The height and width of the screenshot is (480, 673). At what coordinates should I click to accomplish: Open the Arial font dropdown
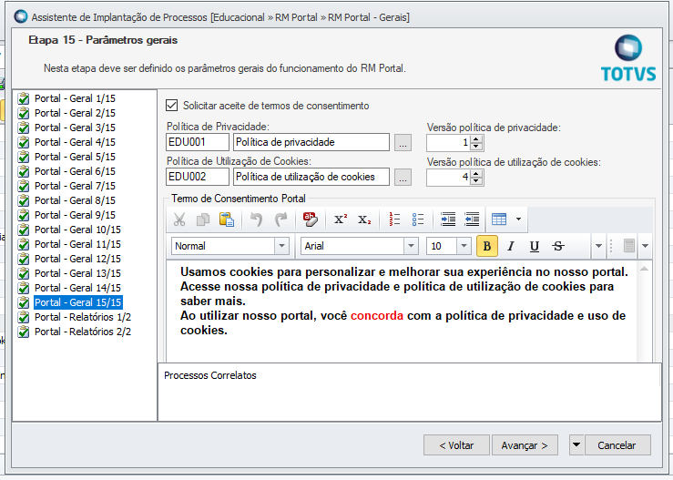[x=411, y=246]
